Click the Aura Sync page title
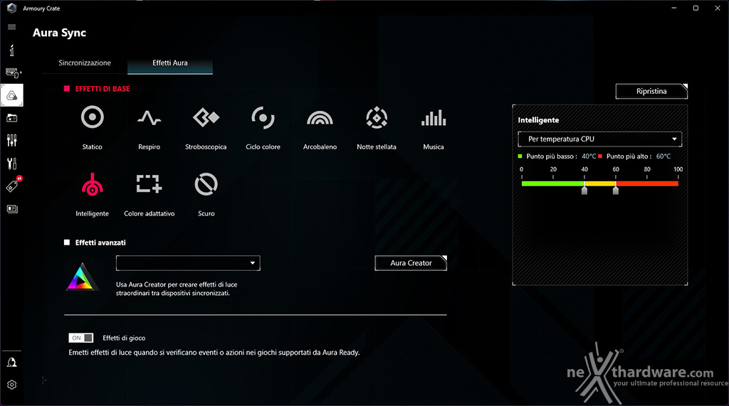Screen dimensions: 729x406 (x=60, y=33)
